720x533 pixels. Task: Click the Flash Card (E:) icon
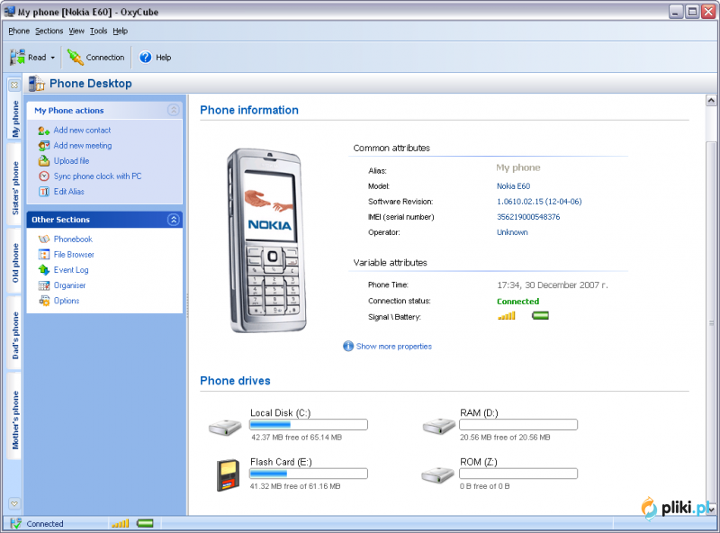coord(228,475)
